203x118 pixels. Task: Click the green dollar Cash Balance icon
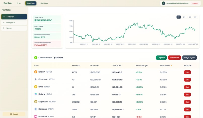point(36,58)
